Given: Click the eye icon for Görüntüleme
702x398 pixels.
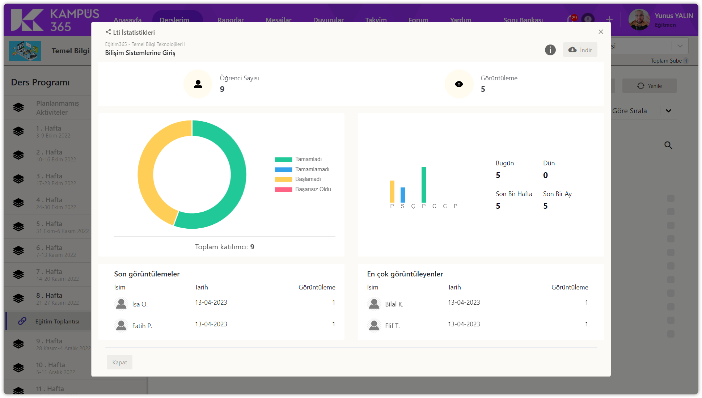Looking at the screenshot, I should click(x=459, y=84).
